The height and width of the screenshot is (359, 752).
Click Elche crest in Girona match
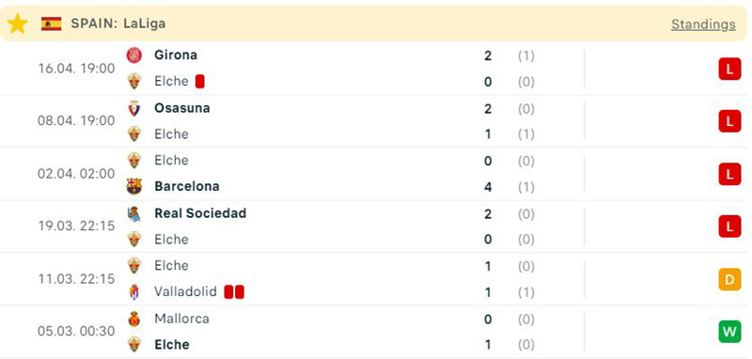point(133,82)
